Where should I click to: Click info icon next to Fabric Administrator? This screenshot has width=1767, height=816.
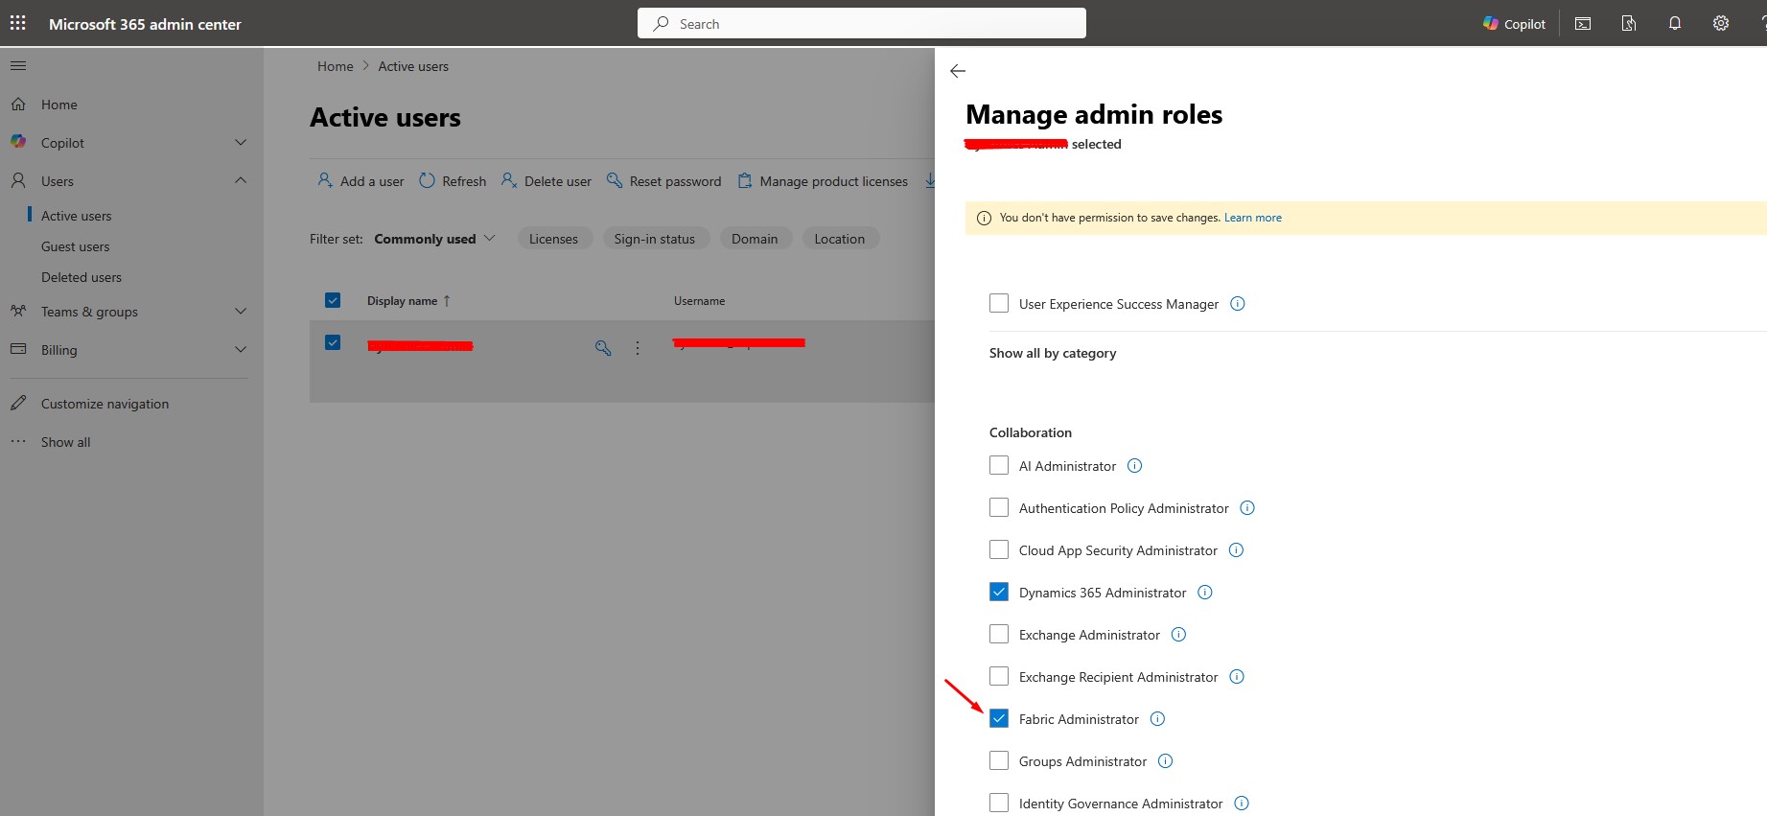click(x=1157, y=719)
